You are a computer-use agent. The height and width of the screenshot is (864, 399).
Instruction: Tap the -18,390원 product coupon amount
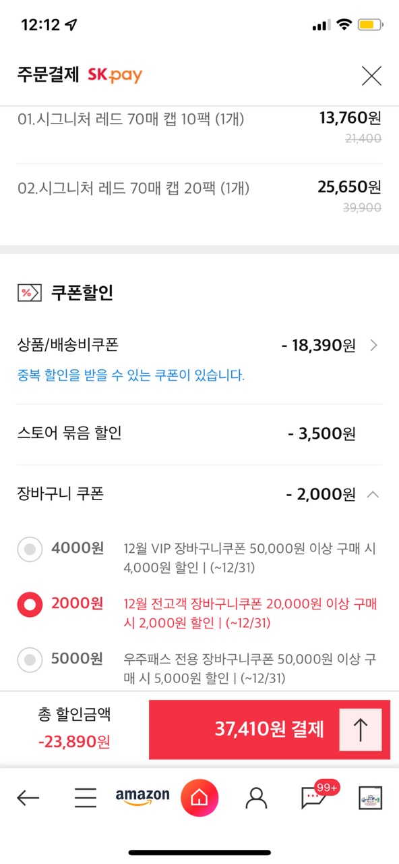[x=318, y=346]
